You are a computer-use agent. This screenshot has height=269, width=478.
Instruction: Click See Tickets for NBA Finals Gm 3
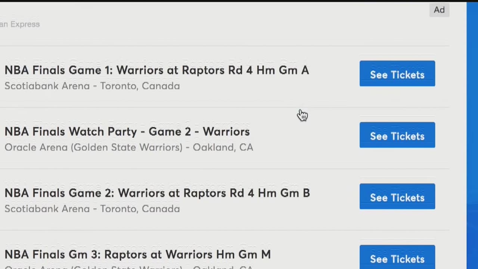pyautogui.click(x=397, y=258)
